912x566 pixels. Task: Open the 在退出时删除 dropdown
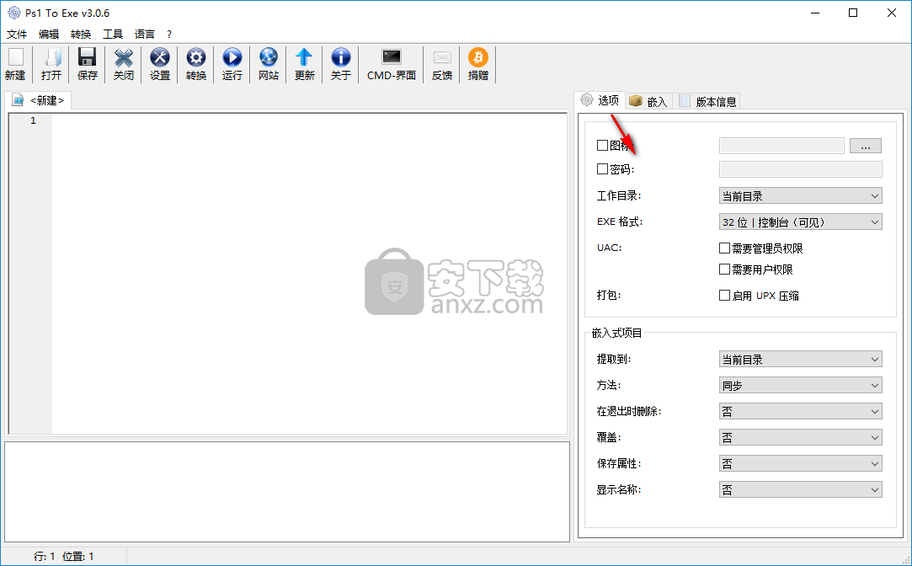pos(800,412)
